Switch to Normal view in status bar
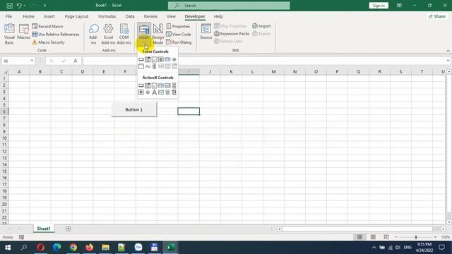The height and width of the screenshot is (254, 452). (359, 237)
